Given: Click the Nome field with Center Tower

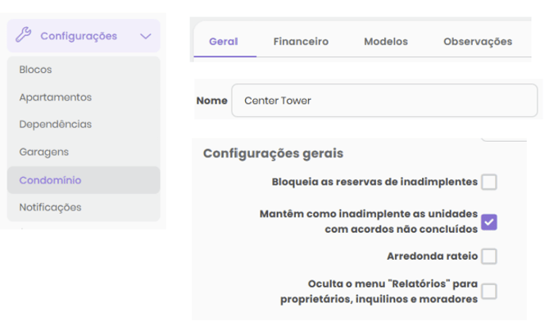Looking at the screenshot, I should click(x=384, y=101).
